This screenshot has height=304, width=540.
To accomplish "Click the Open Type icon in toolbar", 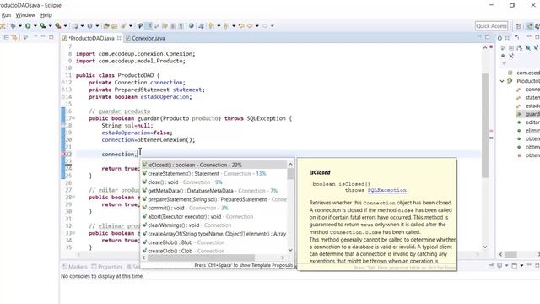I will click(x=106, y=26).
